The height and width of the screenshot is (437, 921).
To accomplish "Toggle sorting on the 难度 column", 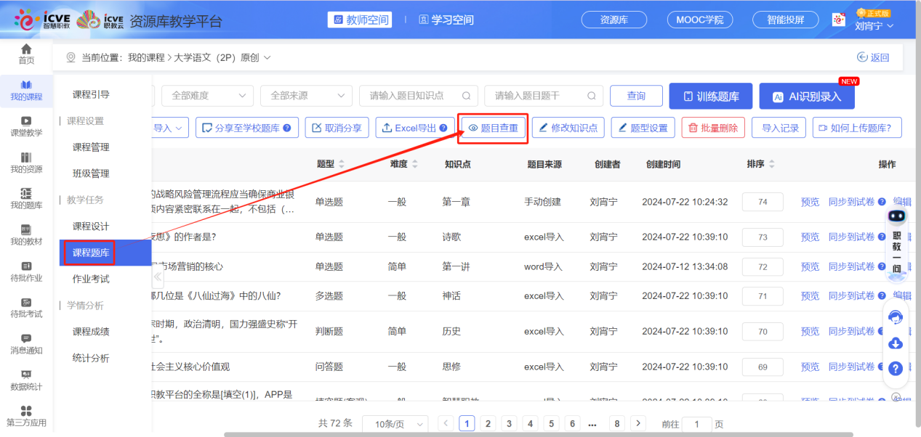I will point(413,165).
